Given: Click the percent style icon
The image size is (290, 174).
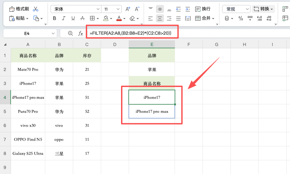Looking at the screenshot, I should pos(241,18).
